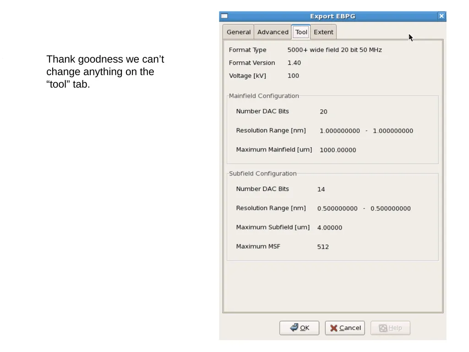Image resolution: width=469 pixels, height=352 pixels.
Task: Select the Tool tab
Action: click(x=301, y=32)
